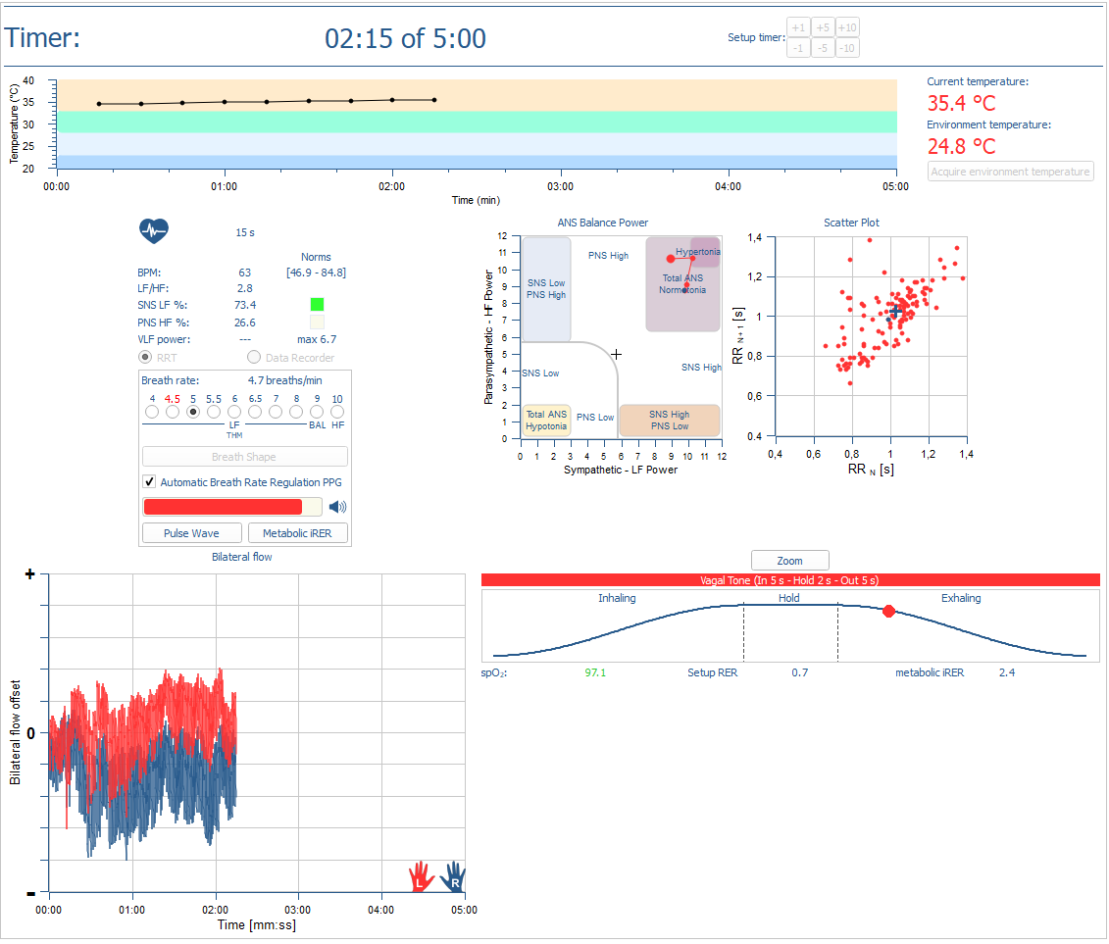Add 5 minutes with the +5 timer button
Viewport: 1109px width, 944px height.
click(x=823, y=27)
